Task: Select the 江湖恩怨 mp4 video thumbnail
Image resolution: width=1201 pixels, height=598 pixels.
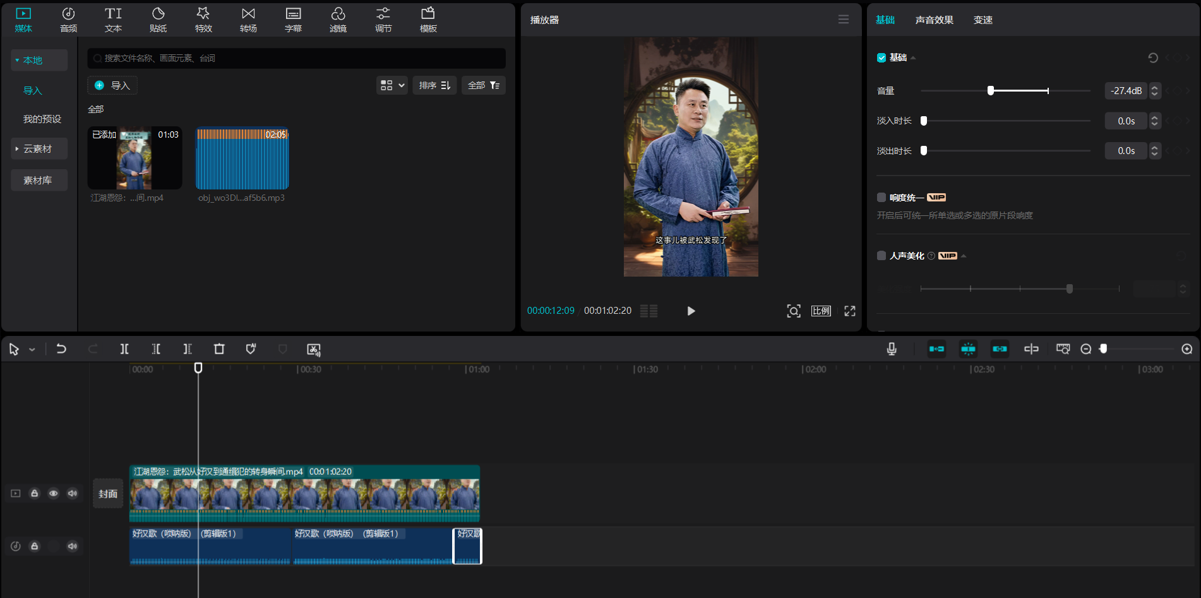Action: click(134, 158)
